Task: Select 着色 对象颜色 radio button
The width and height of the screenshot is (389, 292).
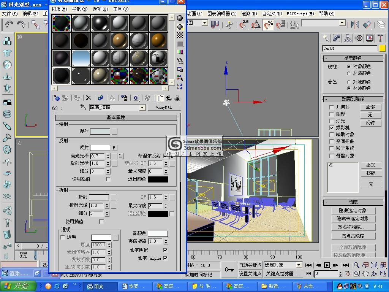Action: (x=349, y=82)
